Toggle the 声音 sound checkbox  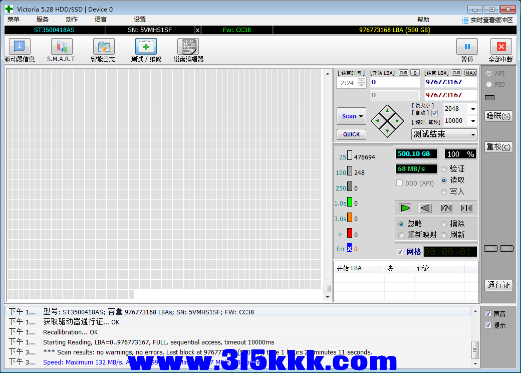(x=488, y=314)
